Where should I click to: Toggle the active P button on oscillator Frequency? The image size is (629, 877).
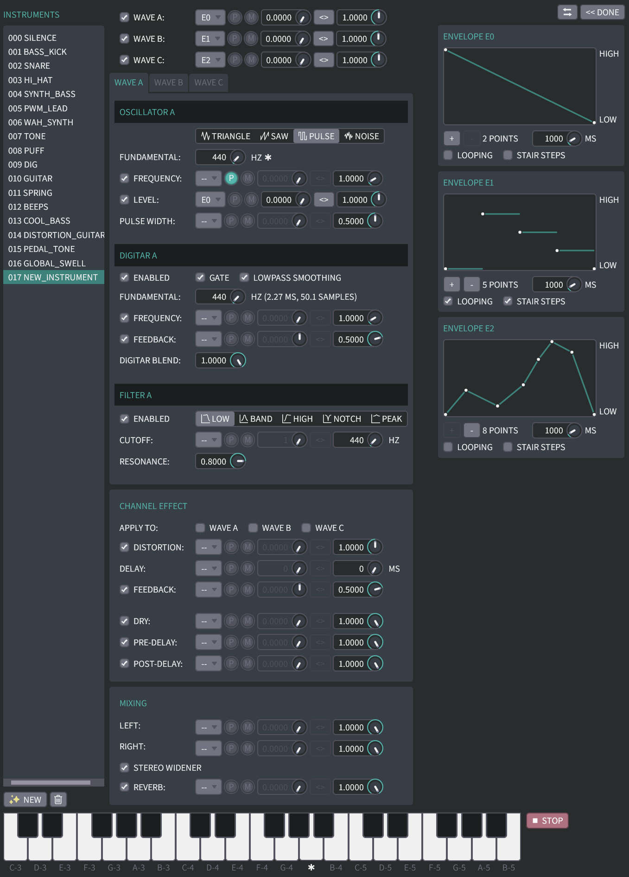coord(231,178)
